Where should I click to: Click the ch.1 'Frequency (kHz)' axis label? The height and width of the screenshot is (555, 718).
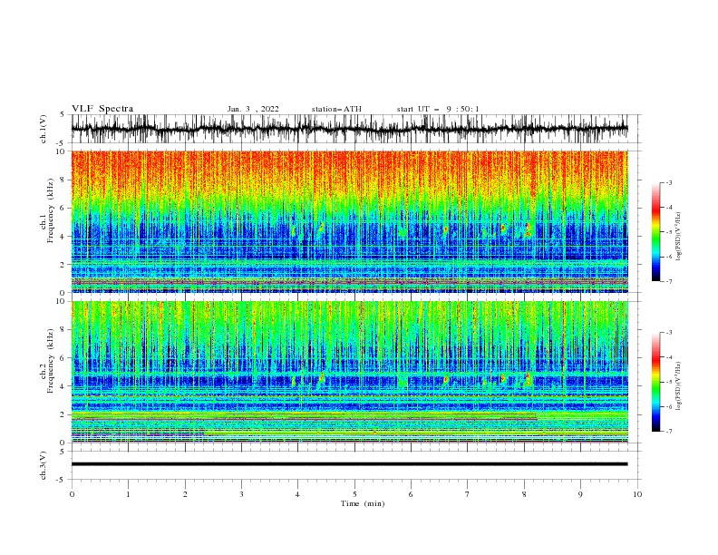pos(50,210)
